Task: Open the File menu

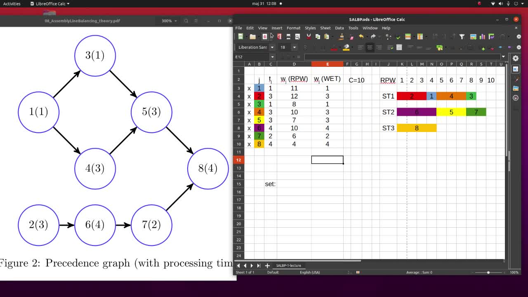Action: pyautogui.click(x=238, y=28)
